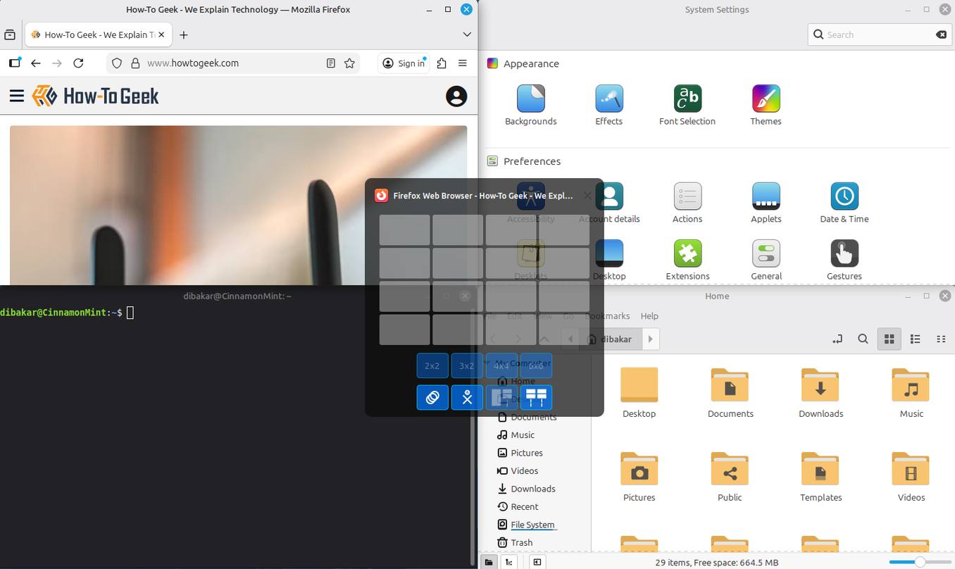Image resolution: width=955 pixels, height=569 pixels.
Task: Select the Public folder
Action: pyautogui.click(x=730, y=477)
